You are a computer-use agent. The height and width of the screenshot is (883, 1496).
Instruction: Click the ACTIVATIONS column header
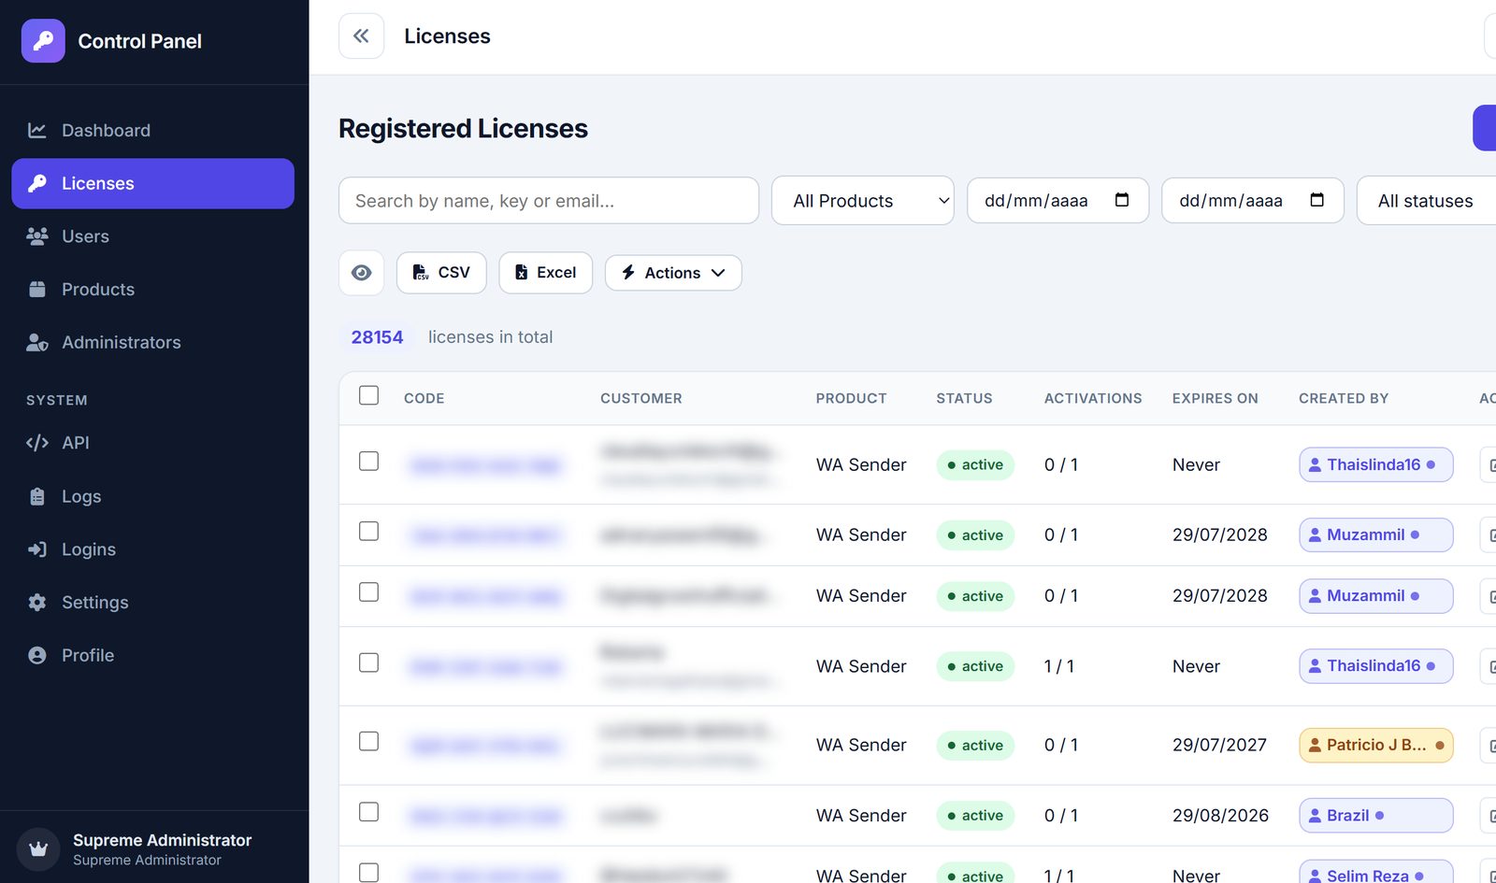1093,398
